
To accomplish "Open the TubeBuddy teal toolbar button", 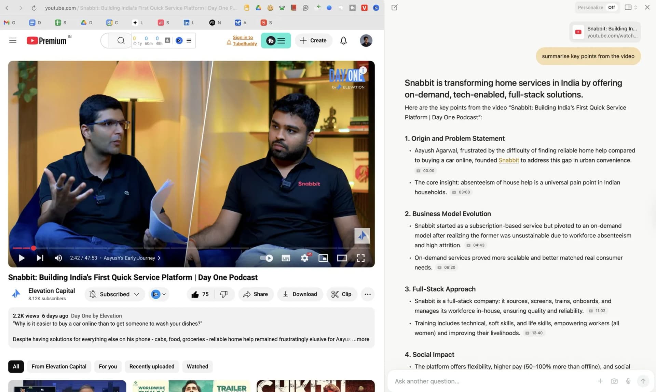I will pyautogui.click(x=276, y=40).
